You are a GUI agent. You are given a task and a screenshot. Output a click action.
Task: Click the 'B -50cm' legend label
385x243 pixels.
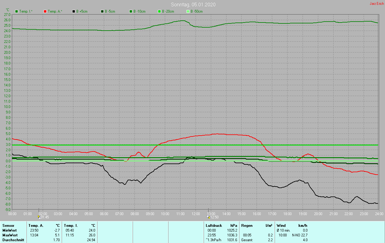coord(196,11)
